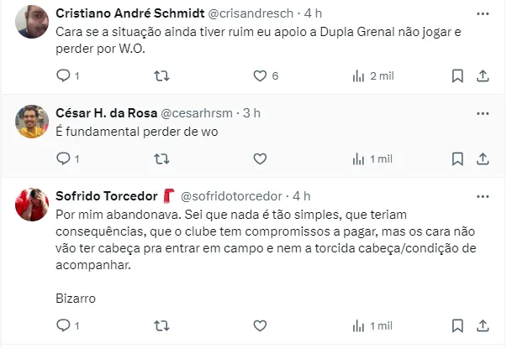Click César H. da Rosa's avatar picture
Image resolution: width=512 pixels, height=348 pixels.
coord(32,122)
